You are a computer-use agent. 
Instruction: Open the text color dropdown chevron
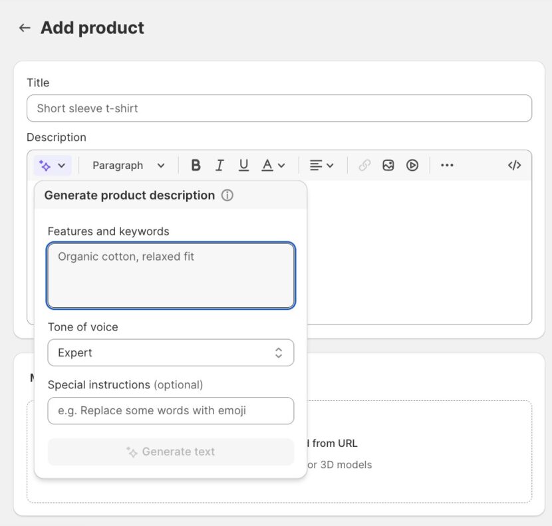[x=280, y=165]
